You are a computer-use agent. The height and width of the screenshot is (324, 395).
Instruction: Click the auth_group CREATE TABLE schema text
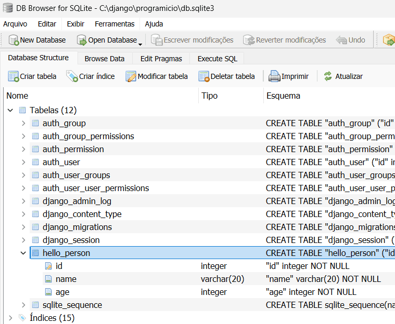point(330,123)
